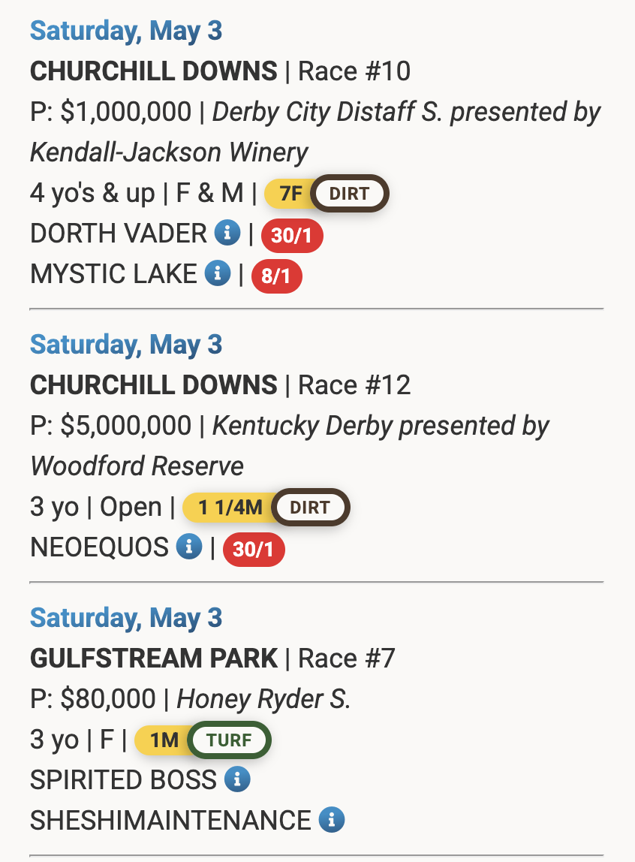Image resolution: width=635 pixels, height=862 pixels.
Task: Open GULFSTREAM PARK Race #7 heading
Action: 212,658
